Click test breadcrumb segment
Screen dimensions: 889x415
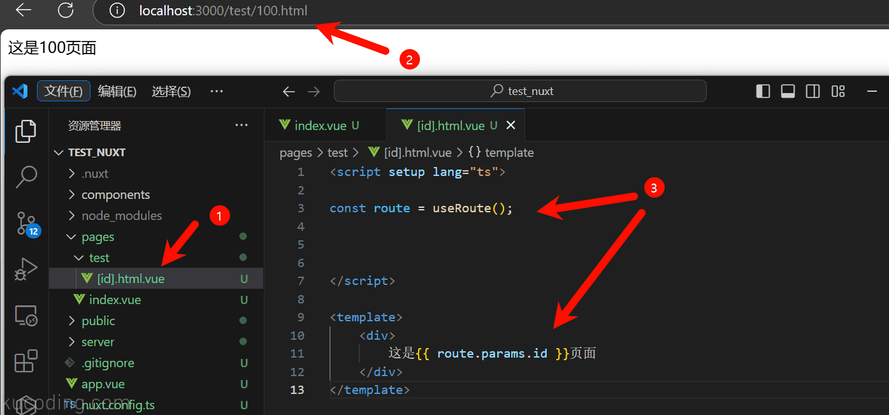point(338,152)
